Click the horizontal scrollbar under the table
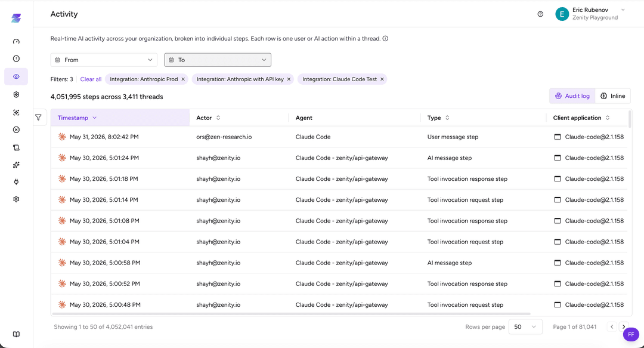Image resolution: width=644 pixels, height=348 pixels. [291, 314]
